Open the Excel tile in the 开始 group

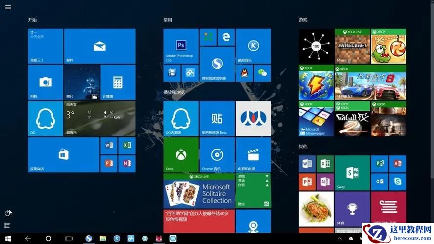(x=127, y=146)
